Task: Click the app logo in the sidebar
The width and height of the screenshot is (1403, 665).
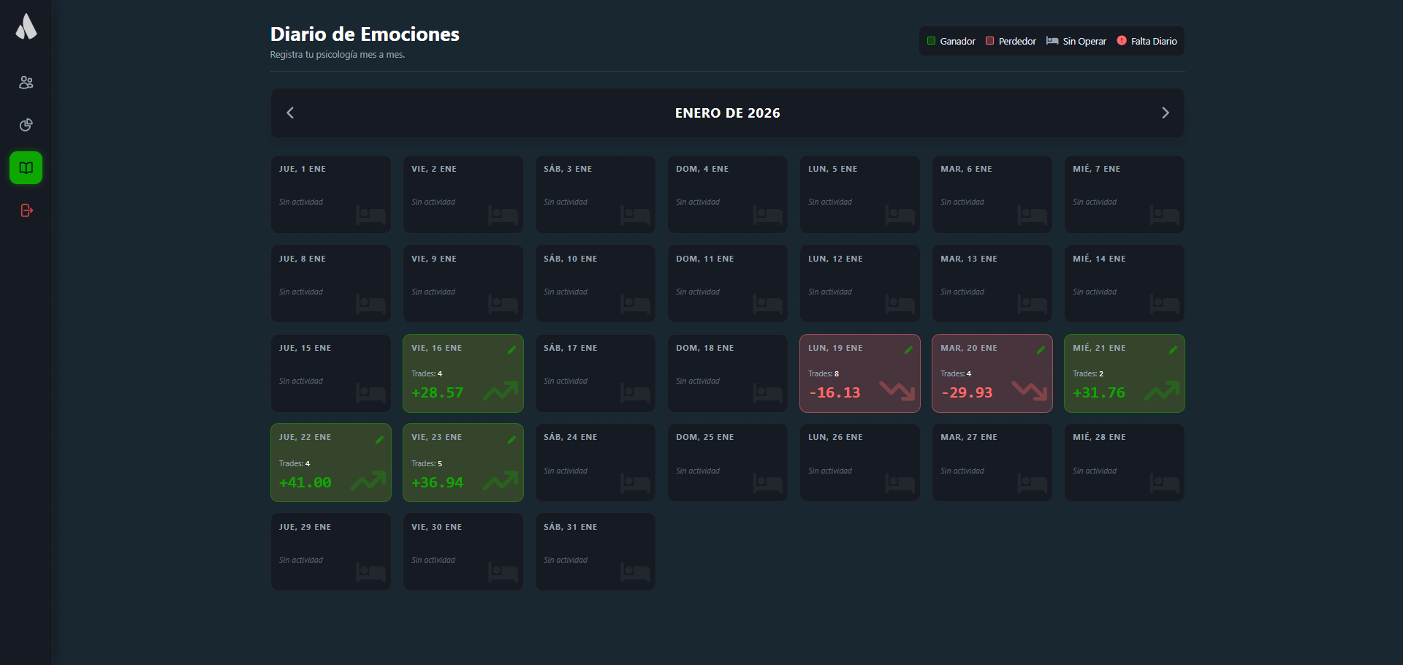Action: coord(26,27)
